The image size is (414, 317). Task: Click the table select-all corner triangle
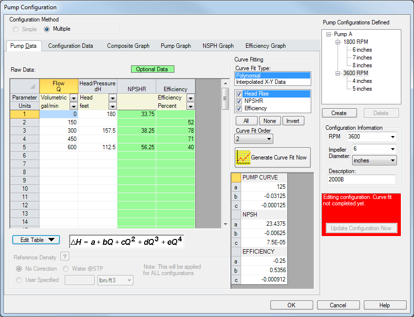click(33, 86)
